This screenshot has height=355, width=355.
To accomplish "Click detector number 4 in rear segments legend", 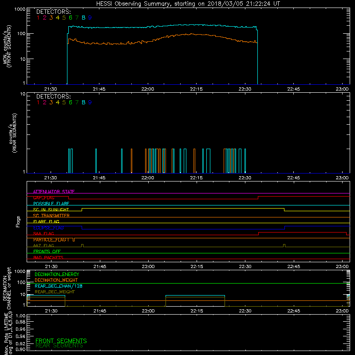I will pyautogui.click(x=58, y=103).
